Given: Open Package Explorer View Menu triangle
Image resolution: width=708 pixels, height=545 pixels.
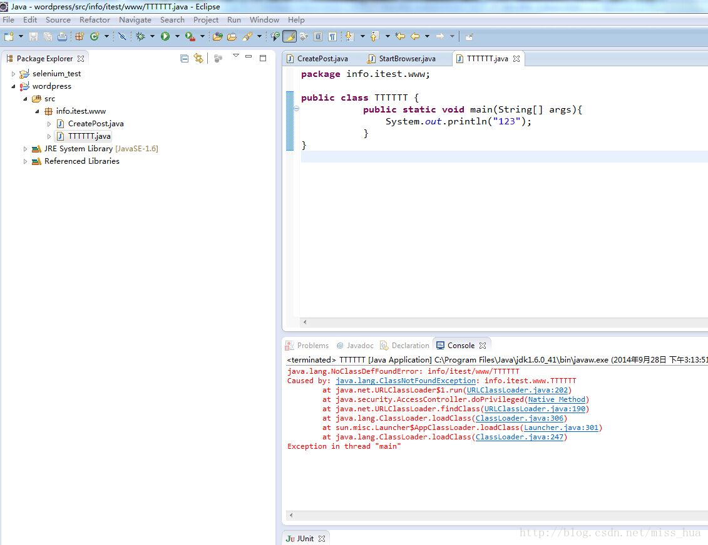Looking at the screenshot, I should pos(236,56).
